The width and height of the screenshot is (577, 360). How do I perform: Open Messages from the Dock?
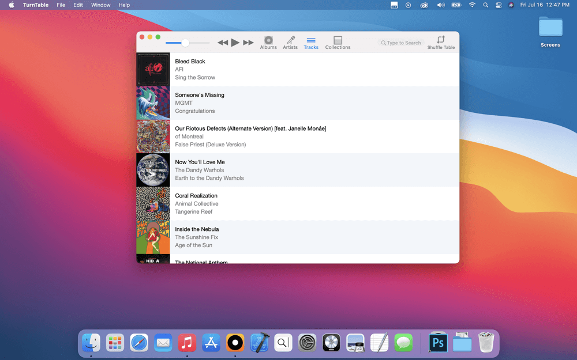tap(404, 343)
